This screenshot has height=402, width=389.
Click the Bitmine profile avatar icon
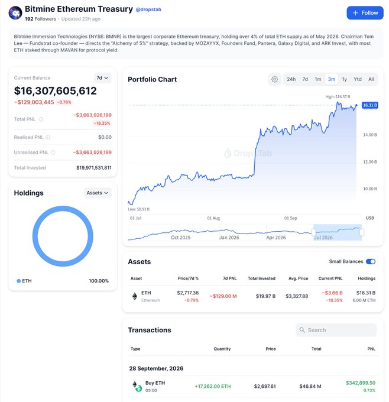pos(15,13)
